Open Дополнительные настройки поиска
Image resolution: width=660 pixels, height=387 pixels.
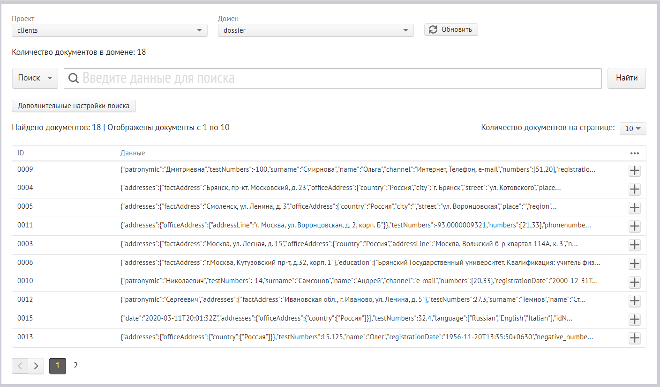tap(74, 106)
